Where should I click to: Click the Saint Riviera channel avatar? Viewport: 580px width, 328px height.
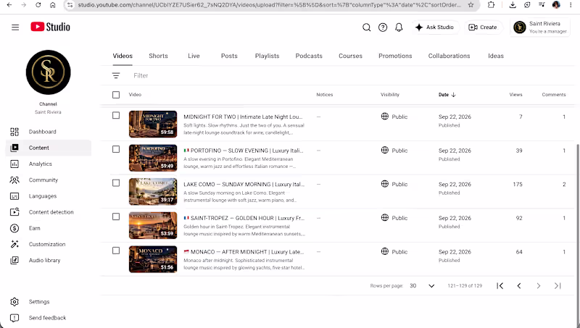click(x=48, y=72)
